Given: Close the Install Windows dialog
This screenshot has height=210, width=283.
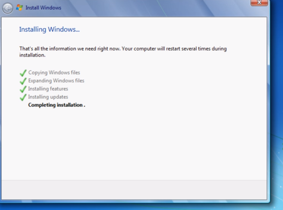Looking at the screenshot, I should coord(259,2).
